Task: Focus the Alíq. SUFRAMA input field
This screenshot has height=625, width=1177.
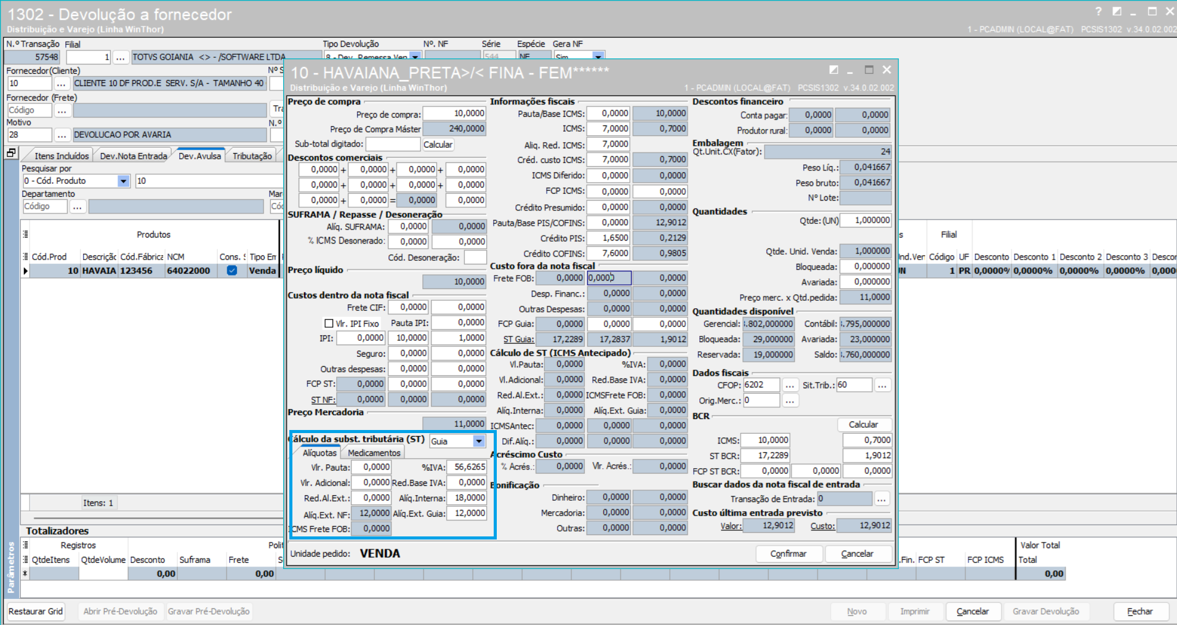Action: [408, 226]
